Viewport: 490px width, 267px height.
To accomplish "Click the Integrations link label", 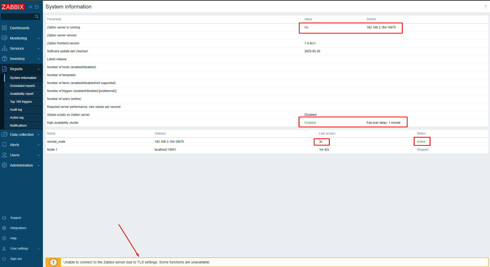I will 18,228.
